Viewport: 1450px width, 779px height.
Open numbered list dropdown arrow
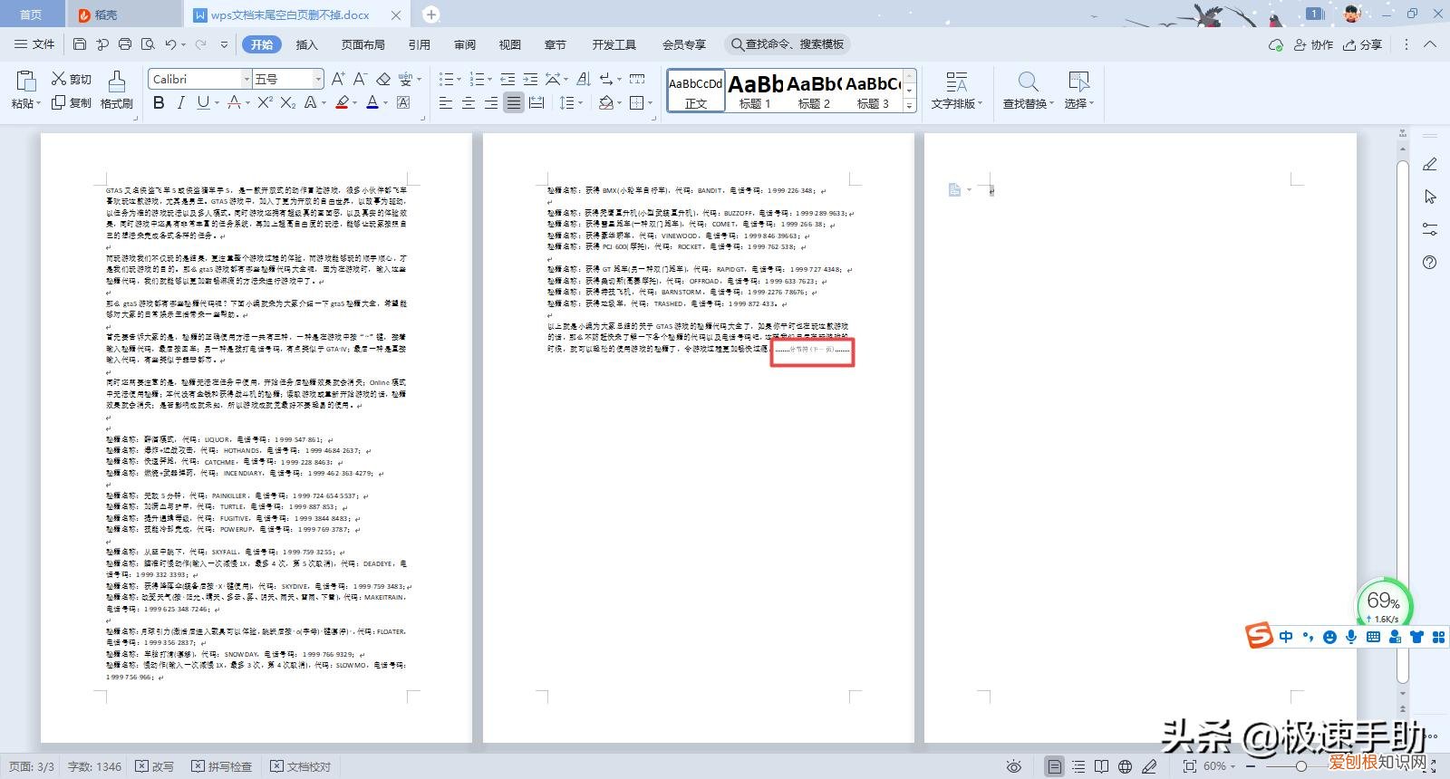click(x=489, y=79)
